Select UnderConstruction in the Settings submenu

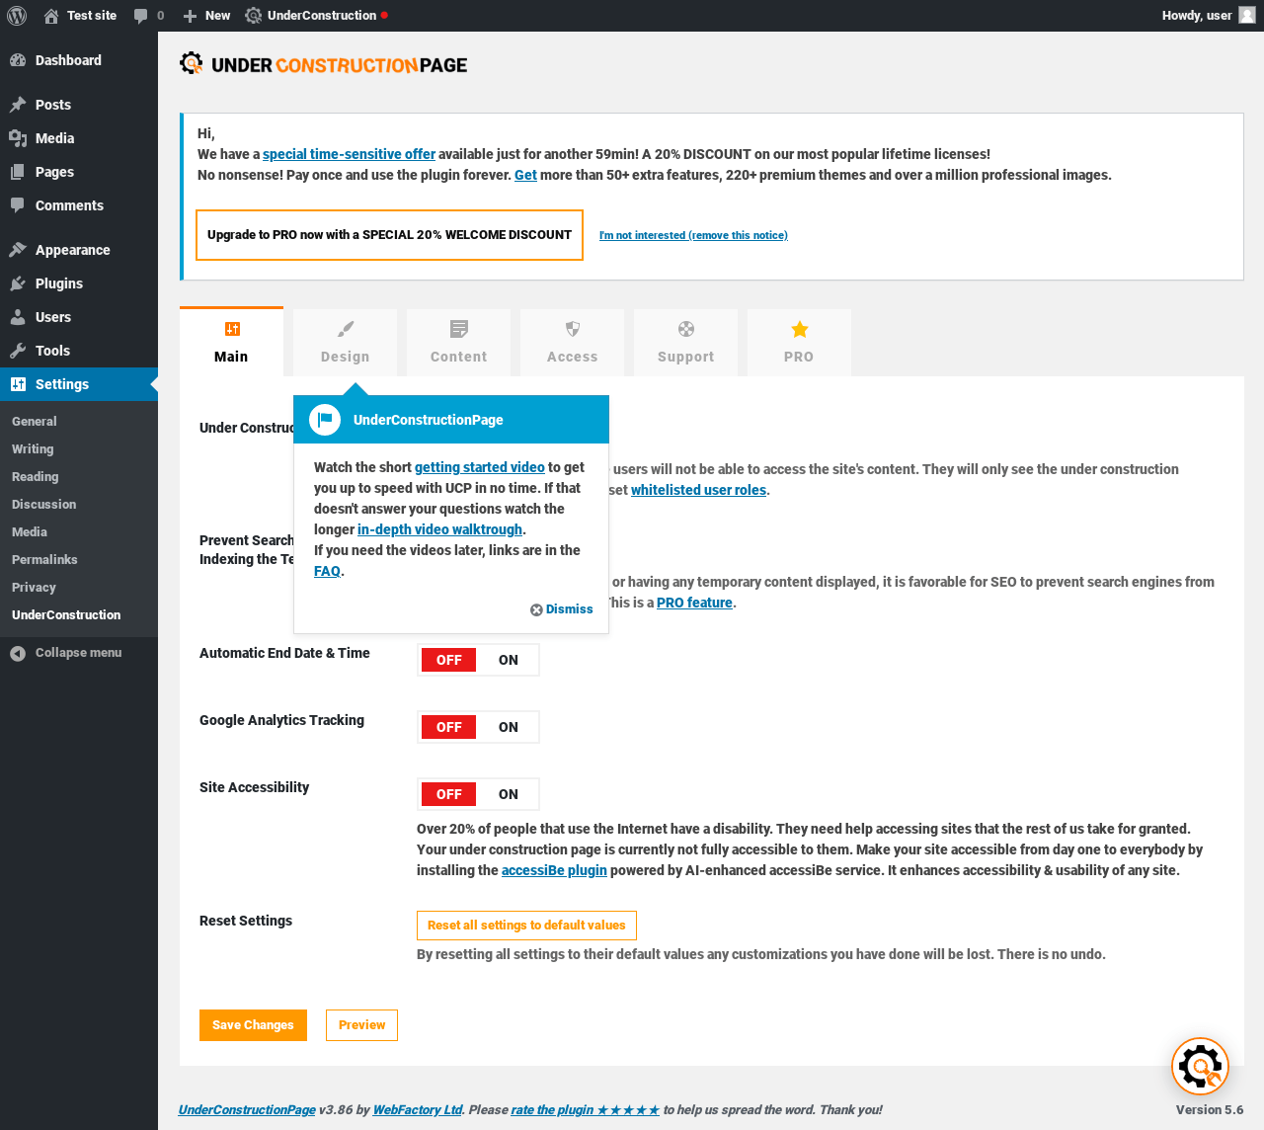(66, 615)
